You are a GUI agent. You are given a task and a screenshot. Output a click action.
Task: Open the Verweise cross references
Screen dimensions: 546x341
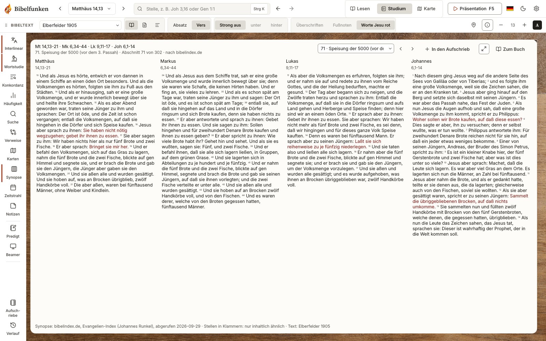(13, 136)
